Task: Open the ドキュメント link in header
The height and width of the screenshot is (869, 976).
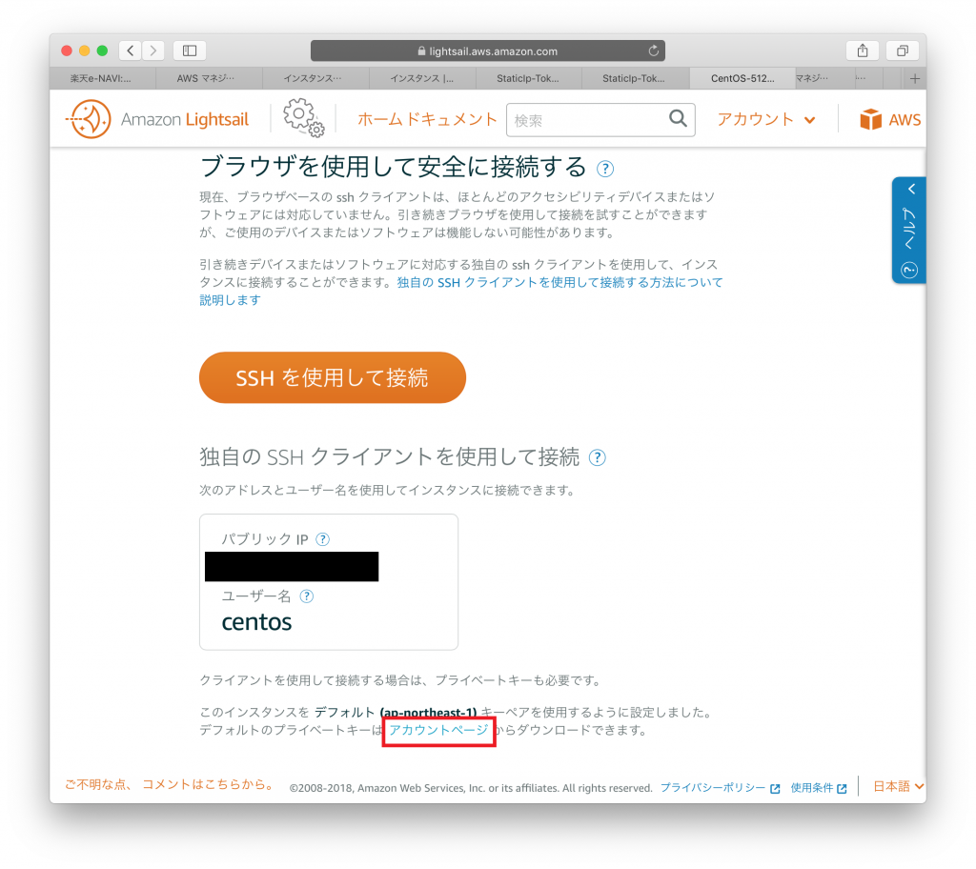Action: [451, 119]
